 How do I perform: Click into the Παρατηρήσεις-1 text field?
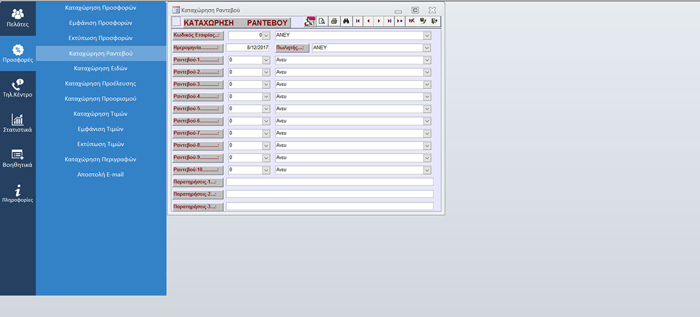coord(329,182)
